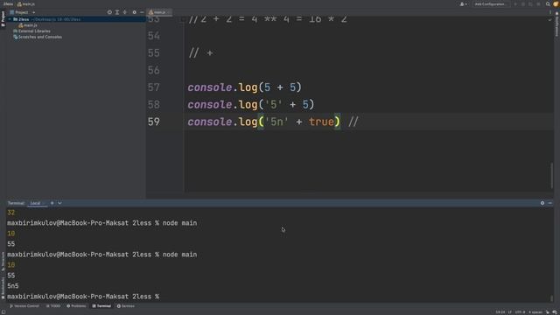Close the main.js editor tab
The height and width of the screenshot is (315, 560).
tap(169, 12)
